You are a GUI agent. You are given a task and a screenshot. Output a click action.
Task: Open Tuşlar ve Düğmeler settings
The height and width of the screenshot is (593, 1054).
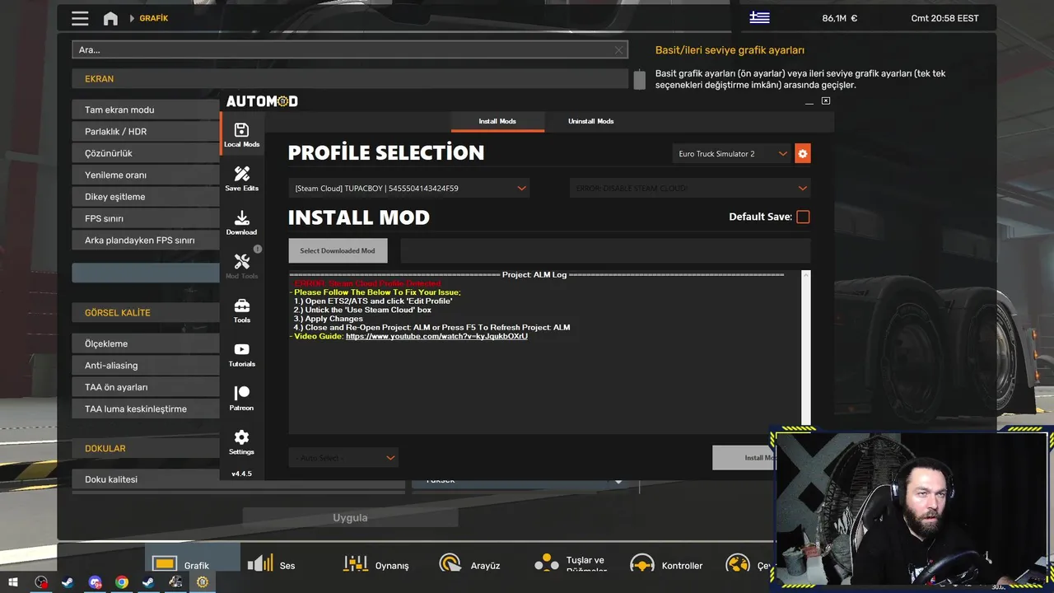pos(570,564)
